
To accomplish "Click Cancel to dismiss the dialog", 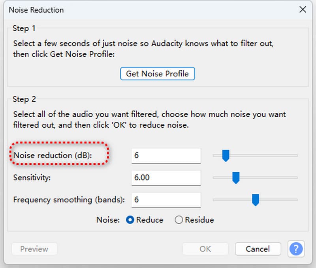I will pos(258,249).
